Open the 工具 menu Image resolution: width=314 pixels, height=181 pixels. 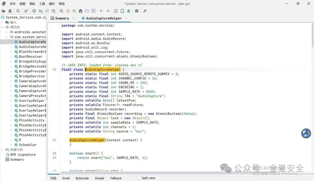coord(42,4)
